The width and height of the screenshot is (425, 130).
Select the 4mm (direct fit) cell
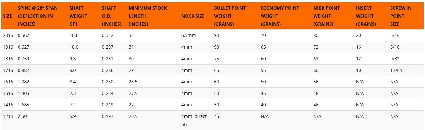point(194,120)
